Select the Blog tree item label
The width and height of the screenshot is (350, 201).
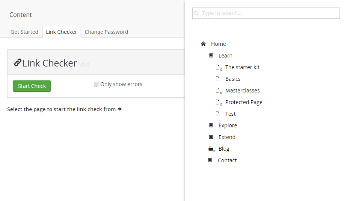(x=224, y=149)
